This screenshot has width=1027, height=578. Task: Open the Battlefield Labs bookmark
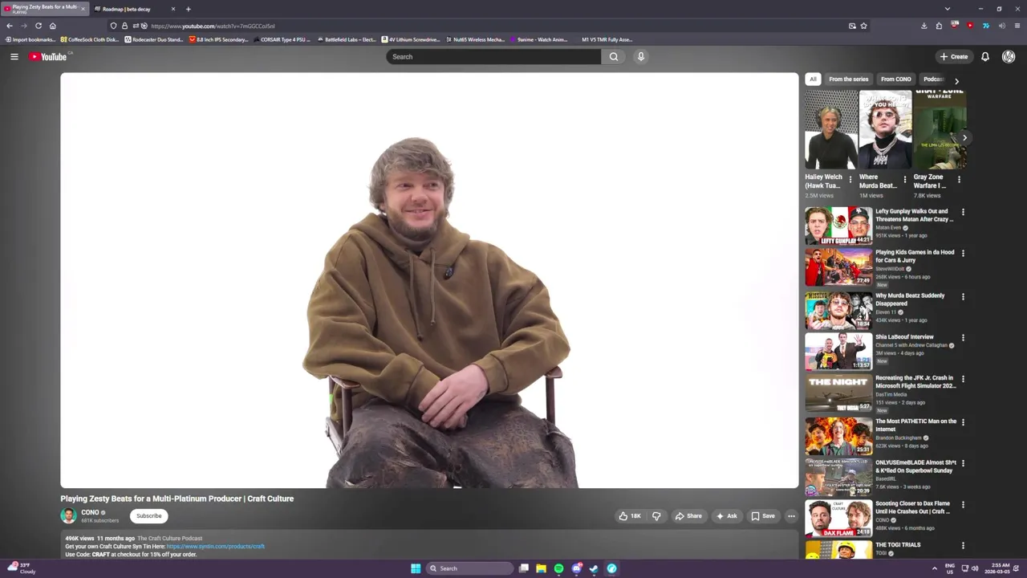pos(347,39)
